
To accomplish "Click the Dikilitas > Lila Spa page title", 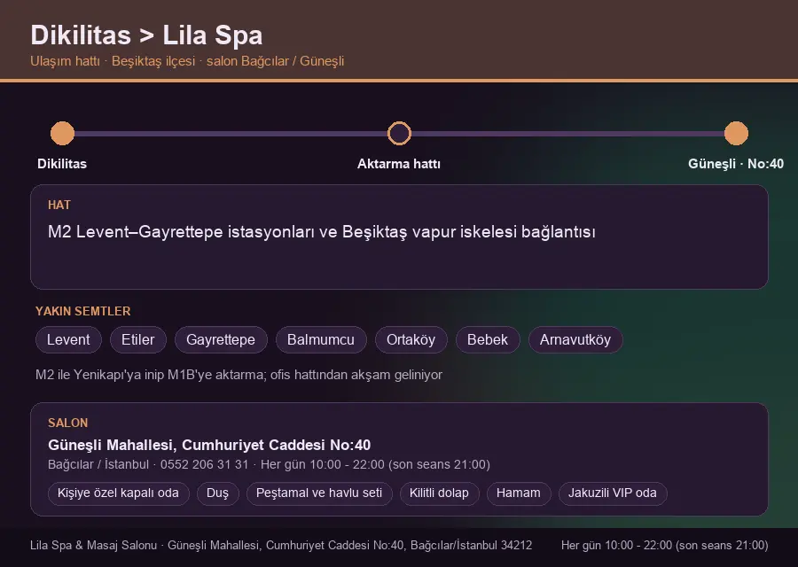I will point(146,35).
